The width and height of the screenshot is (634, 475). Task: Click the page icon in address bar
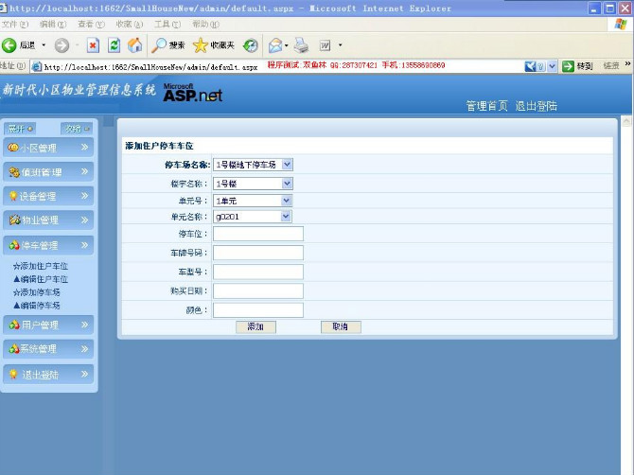coord(36,66)
